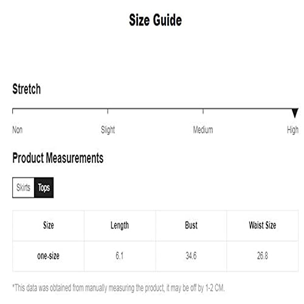304x304 pixels.
Task: Click the Medium tick on stretch scale
Action: pyautogui.click(x=203, y=111)
